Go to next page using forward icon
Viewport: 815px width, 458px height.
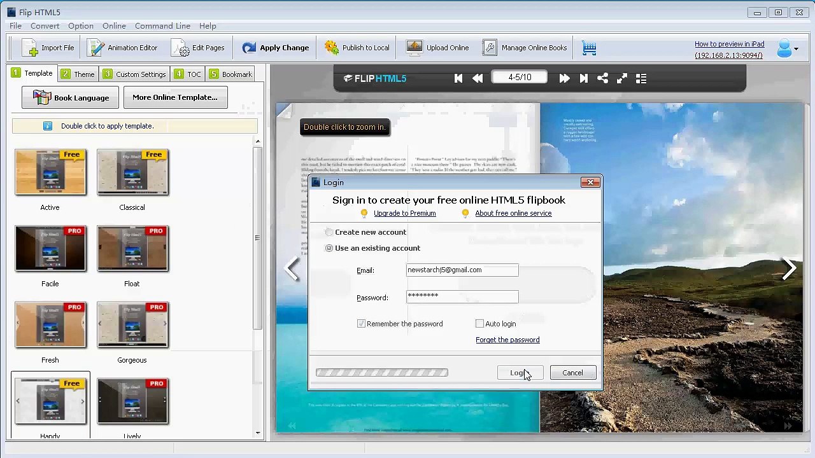click(x=564, y=78)
